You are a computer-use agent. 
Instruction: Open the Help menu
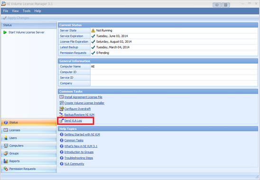[37, 11]
